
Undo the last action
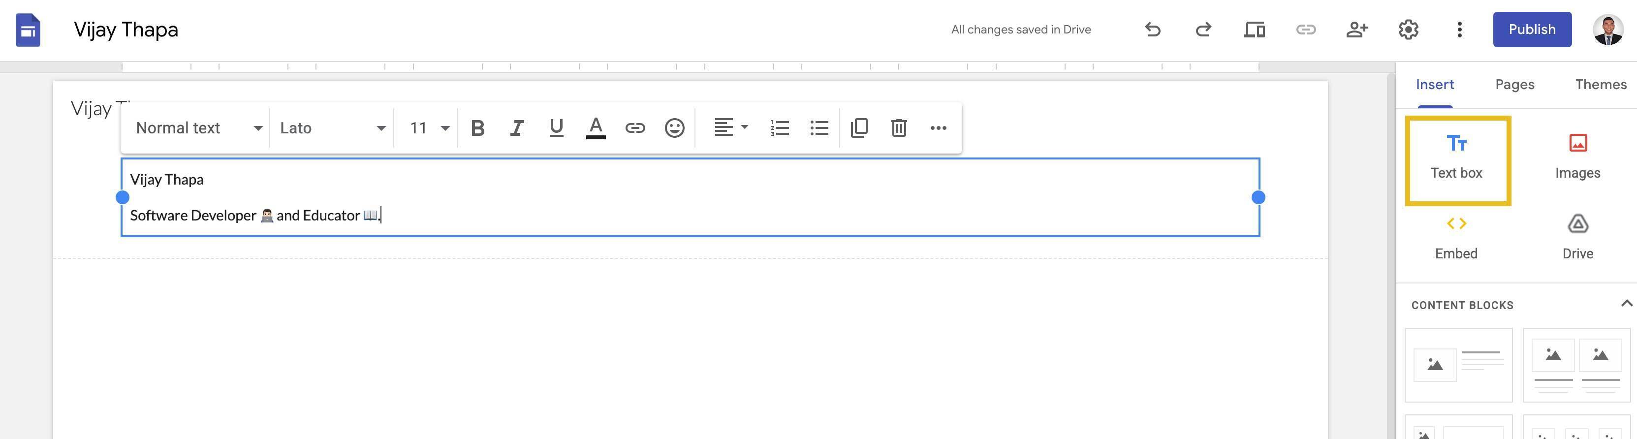pyautogui.click(x=1152, y=29)
